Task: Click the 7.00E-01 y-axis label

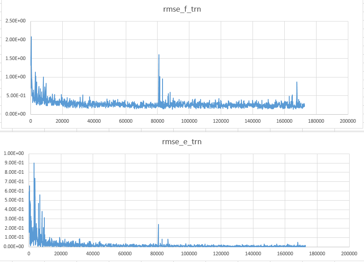Action: [x=14, y=181]
